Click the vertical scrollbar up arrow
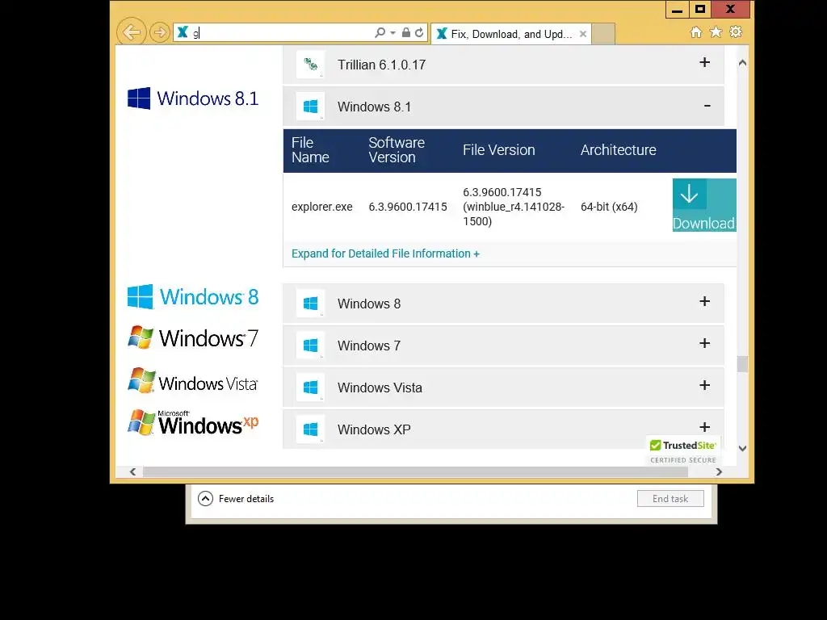The width and height of the screenshot is (827, 620). (x=743, y=63)
